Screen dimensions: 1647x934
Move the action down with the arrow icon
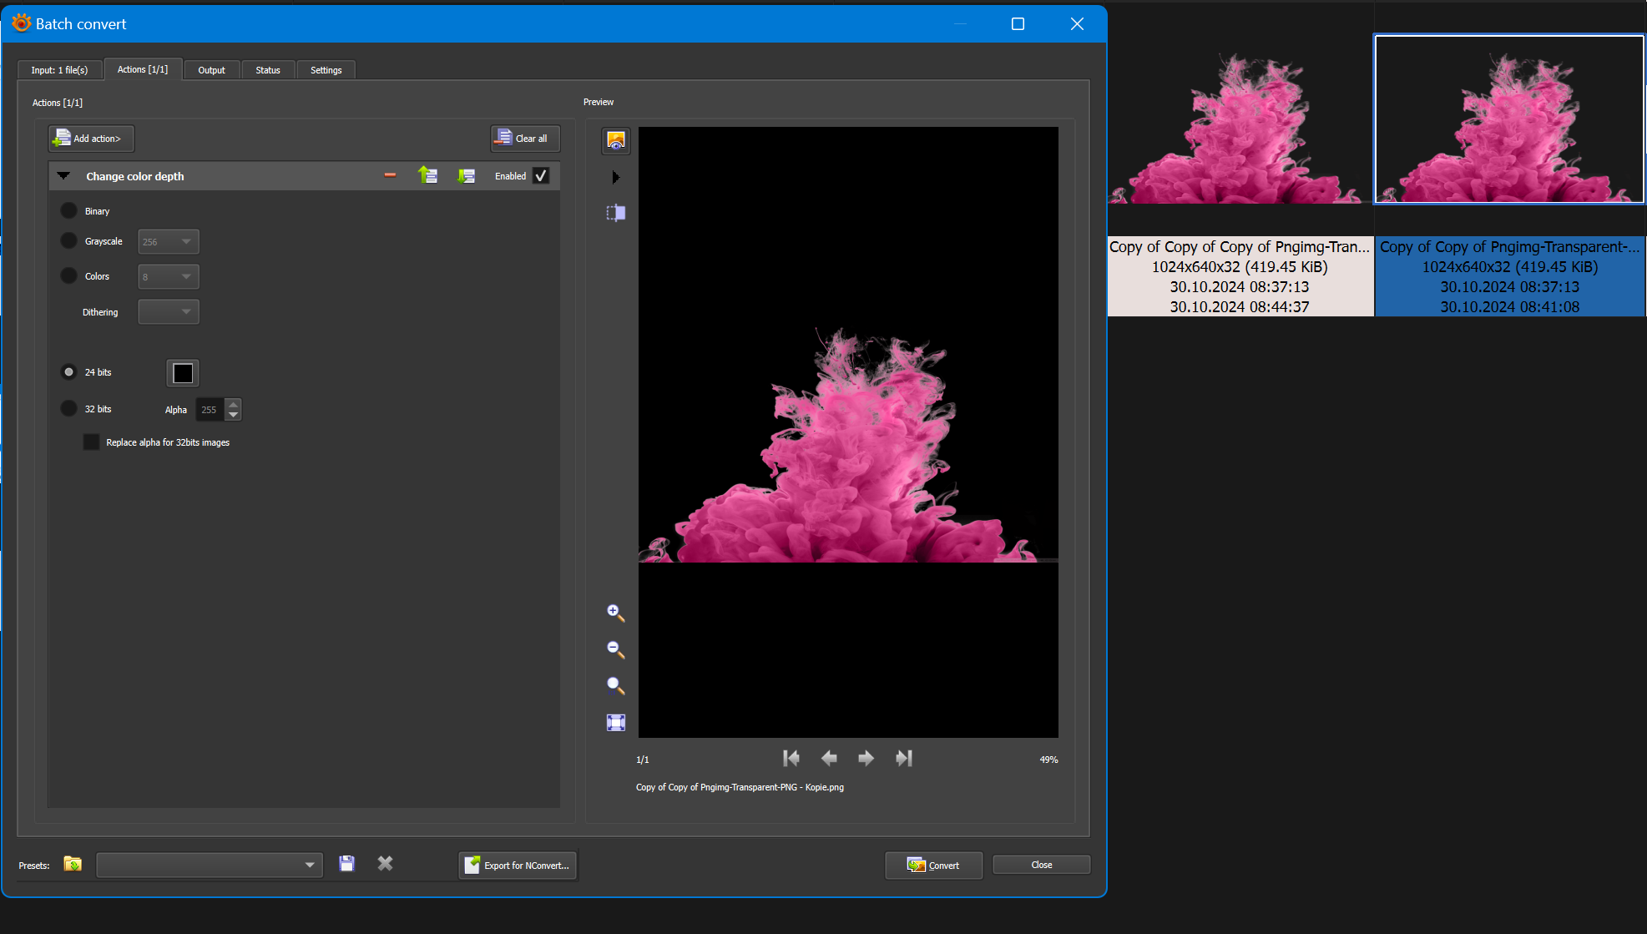tap(466, 175)
